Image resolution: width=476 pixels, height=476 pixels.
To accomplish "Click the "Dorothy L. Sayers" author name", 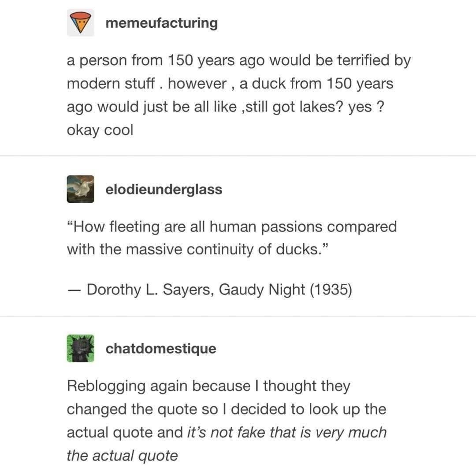I will (x=150, y=290).
